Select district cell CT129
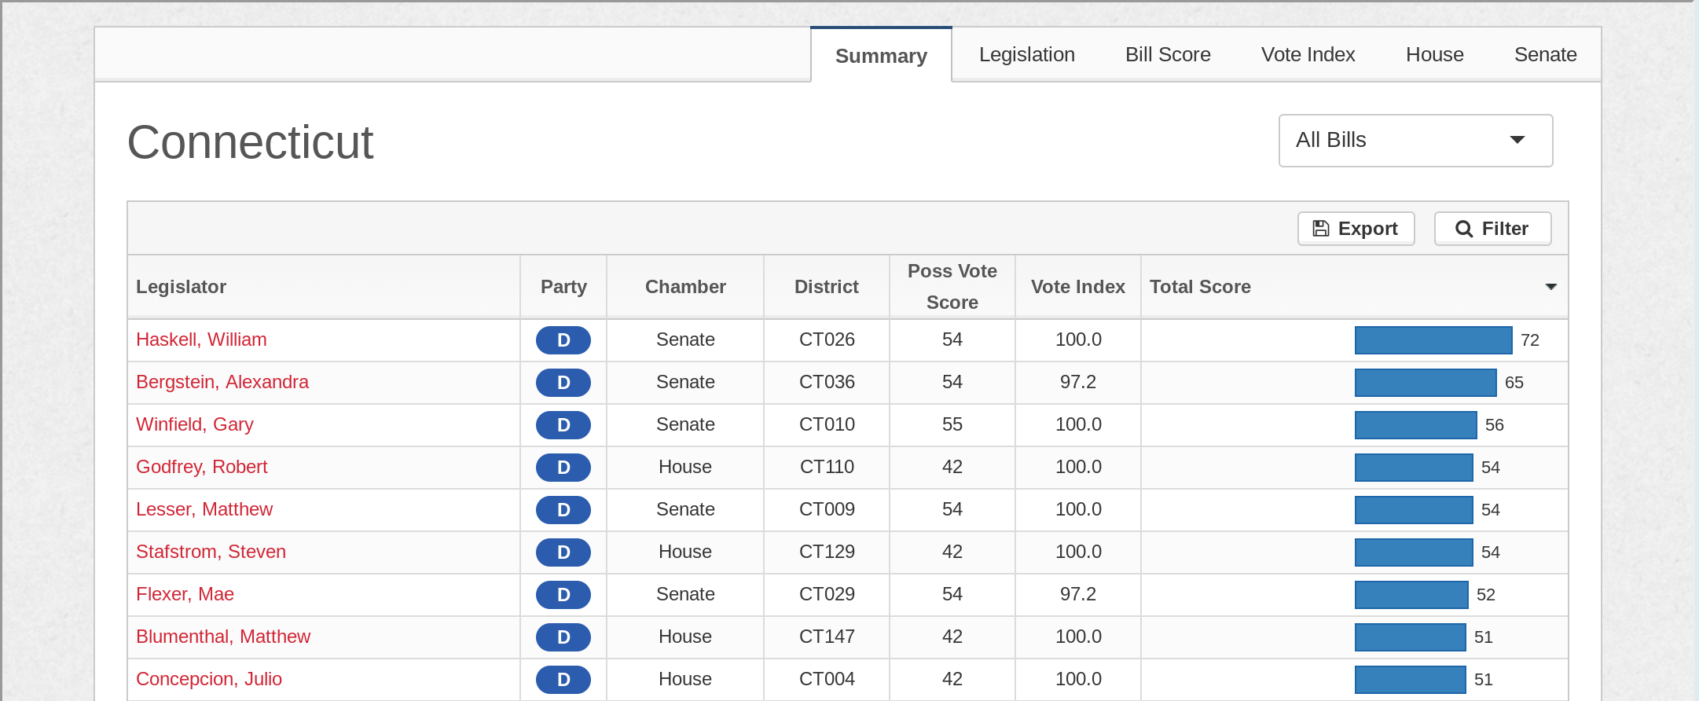 point(827,552)
